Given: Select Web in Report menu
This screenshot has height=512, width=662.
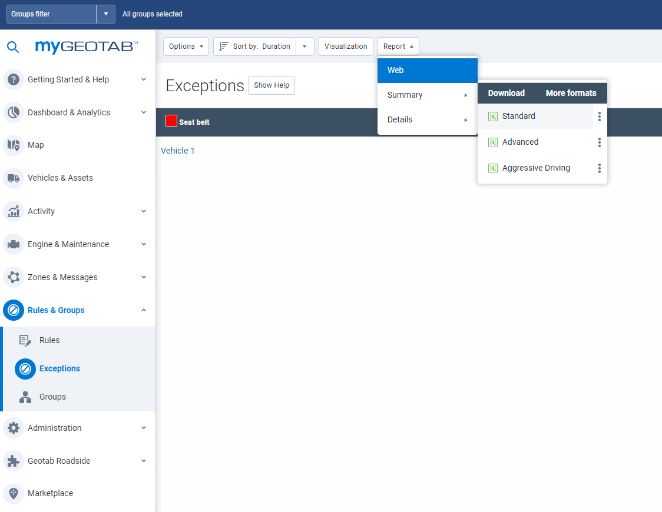Looking at the screenshot, I should 427,71.
